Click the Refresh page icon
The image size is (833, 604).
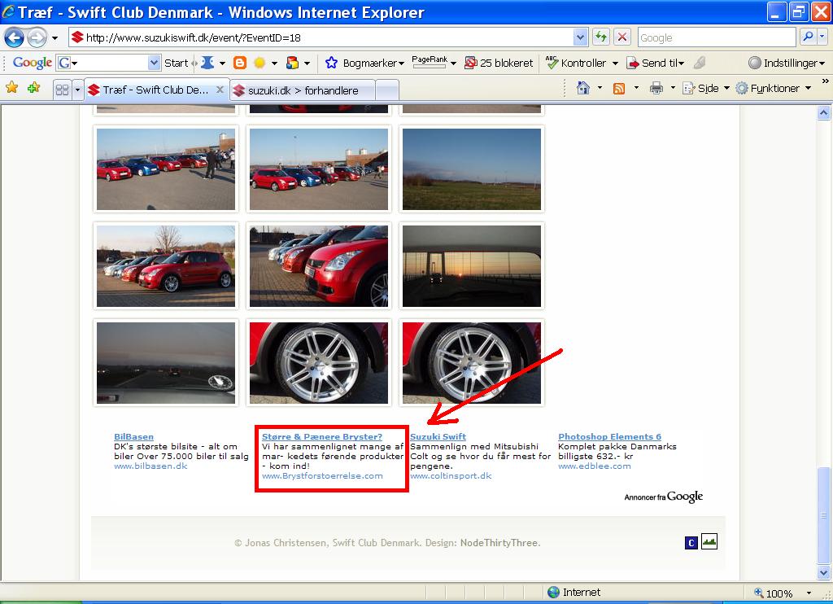point(601,37)
